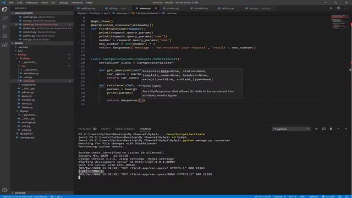This screenshot has height=198, width=352.
Task: Switch to the settings.py editor tab
Action: tap(88, 8)
